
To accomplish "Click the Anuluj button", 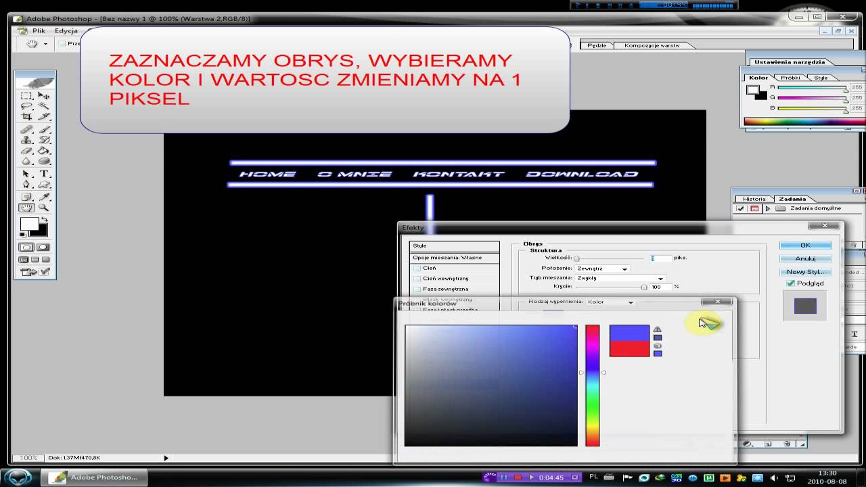I will [805, 258].
